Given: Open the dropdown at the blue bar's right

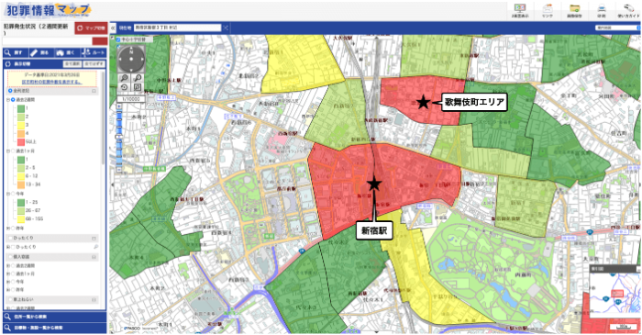Looking at the screenshot, I should coord(617,28).
